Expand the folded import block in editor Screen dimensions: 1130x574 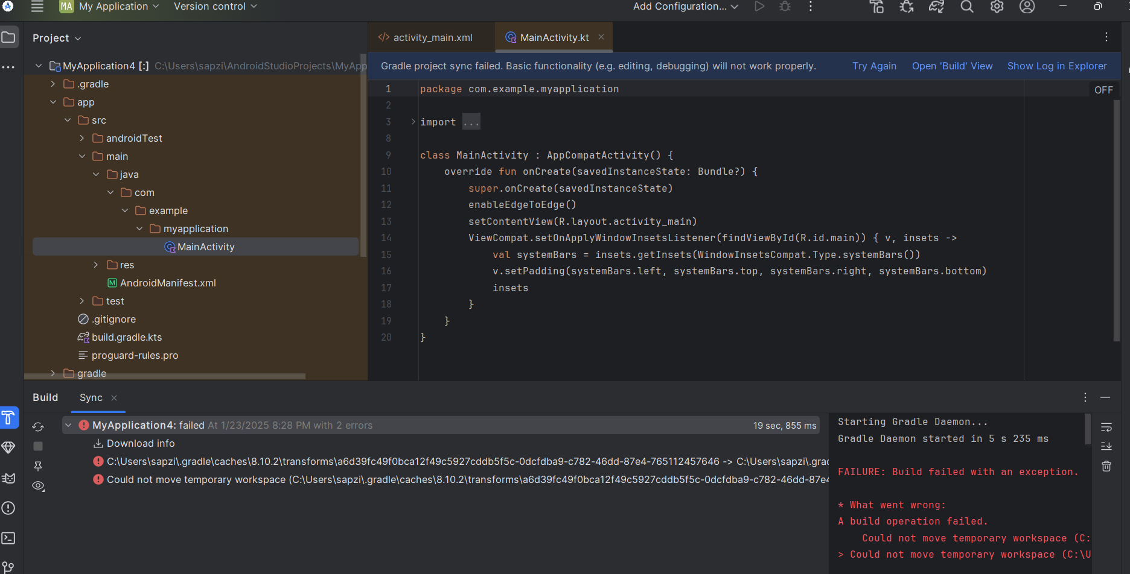pos(413,122)
